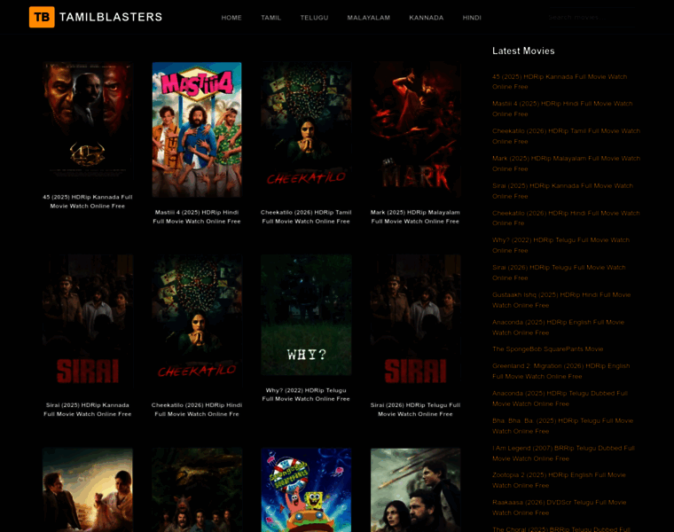Focus the Search movies input field
Image resolution: width=674 pixels, height=532 pixels.
click(592, 17)
